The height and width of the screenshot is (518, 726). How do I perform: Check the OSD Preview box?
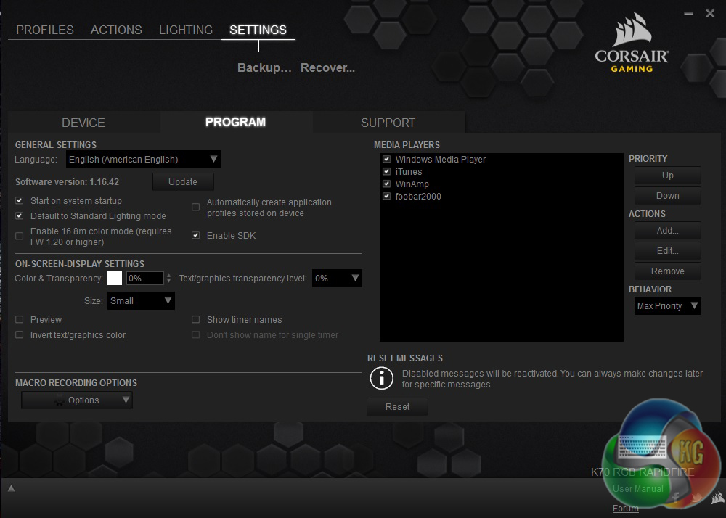[19, 320]
